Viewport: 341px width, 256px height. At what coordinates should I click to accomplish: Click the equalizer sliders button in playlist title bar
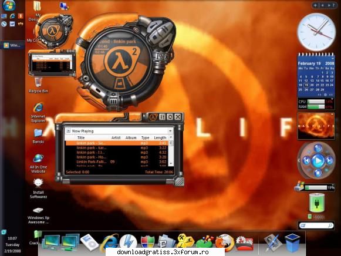[x=162, y=117]
